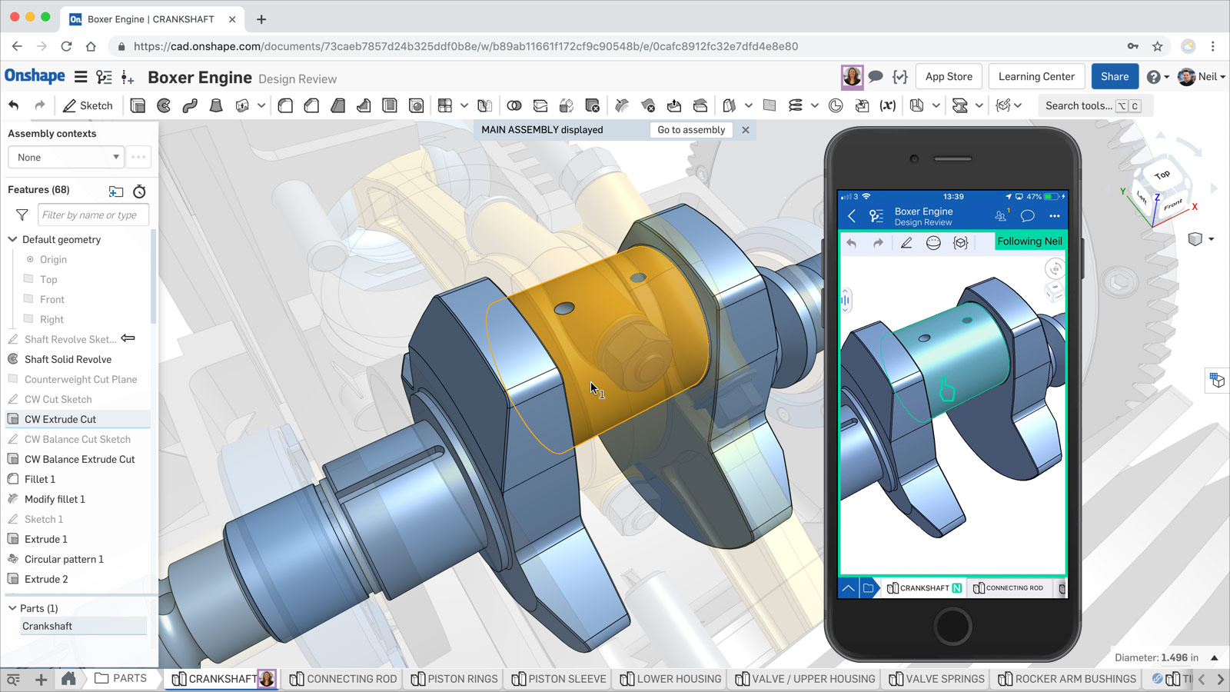Switch to the CONNECTING ROD tab

click(x=343, y=679)
